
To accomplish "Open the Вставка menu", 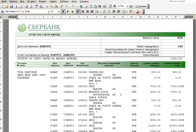I will (31, 2).
